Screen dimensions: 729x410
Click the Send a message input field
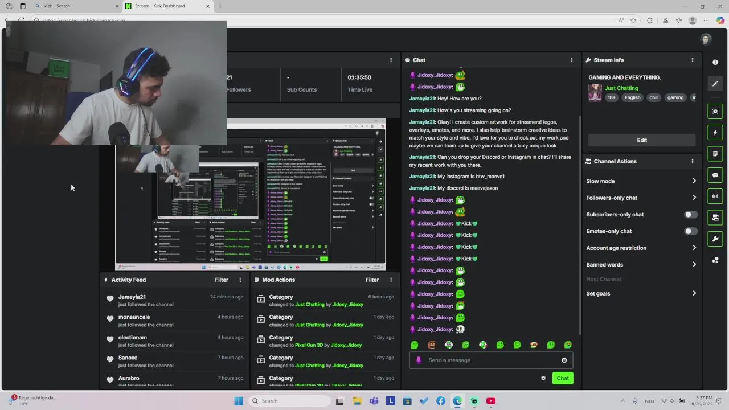pyautogui.click(x=491, y=360)
